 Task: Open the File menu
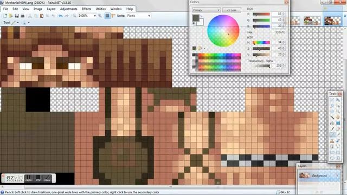5,9
